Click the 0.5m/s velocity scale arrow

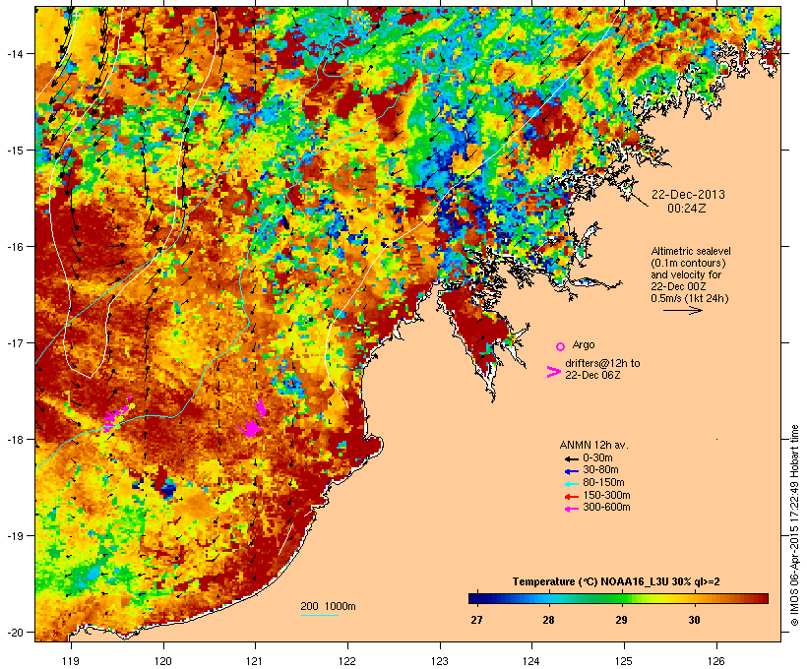(x=682, y=310)
